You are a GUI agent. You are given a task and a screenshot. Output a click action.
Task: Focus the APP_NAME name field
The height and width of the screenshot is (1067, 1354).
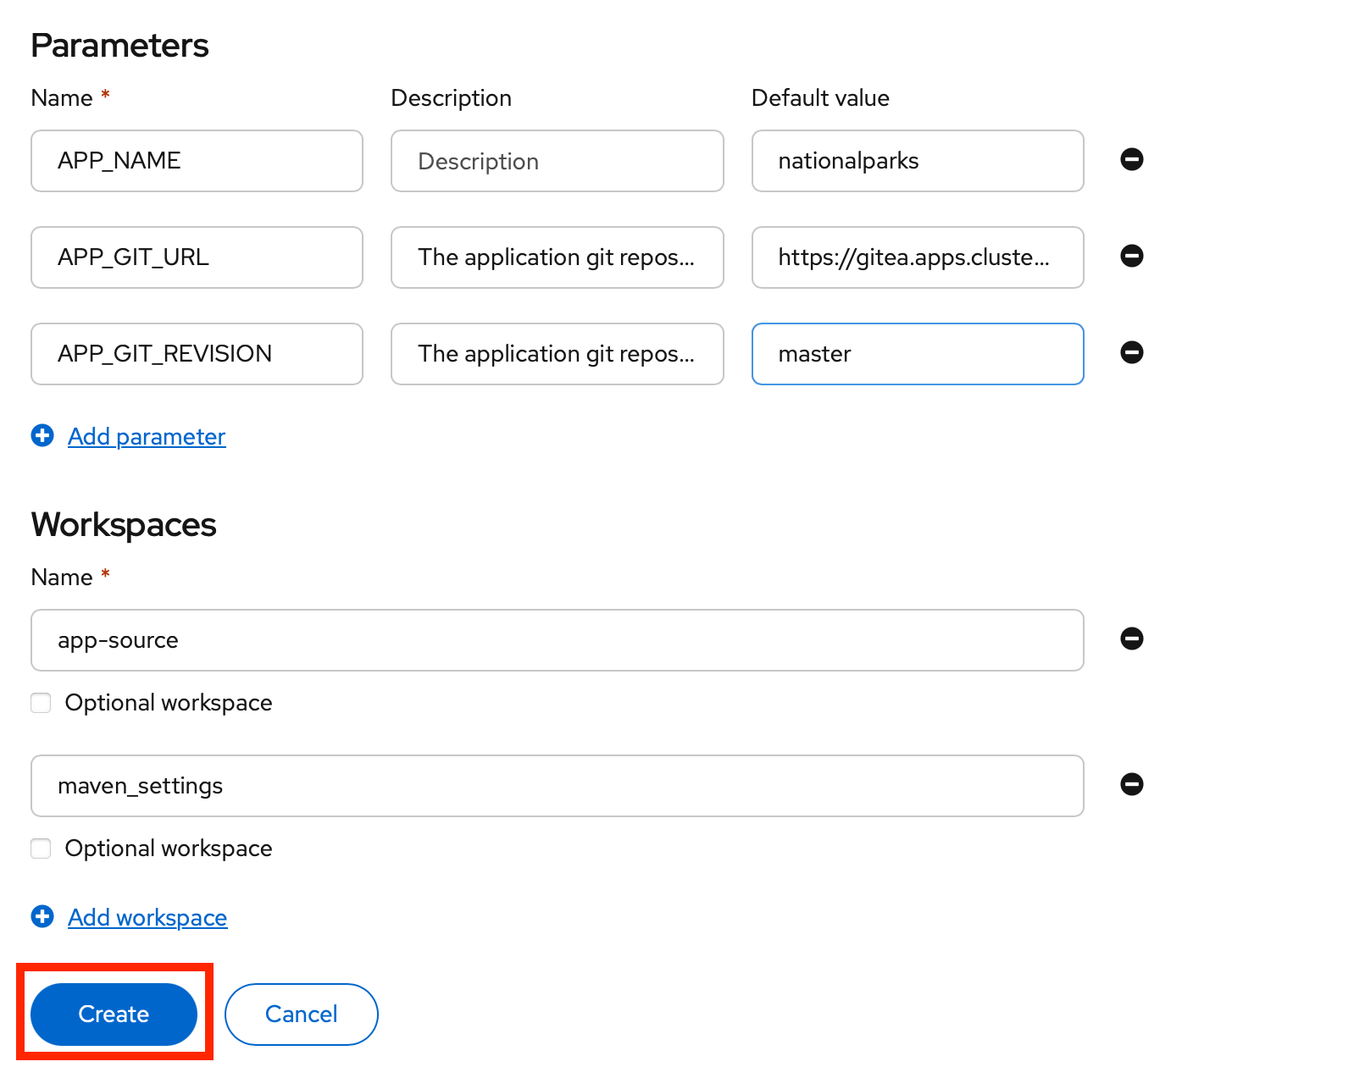click(x=197, y=161)
